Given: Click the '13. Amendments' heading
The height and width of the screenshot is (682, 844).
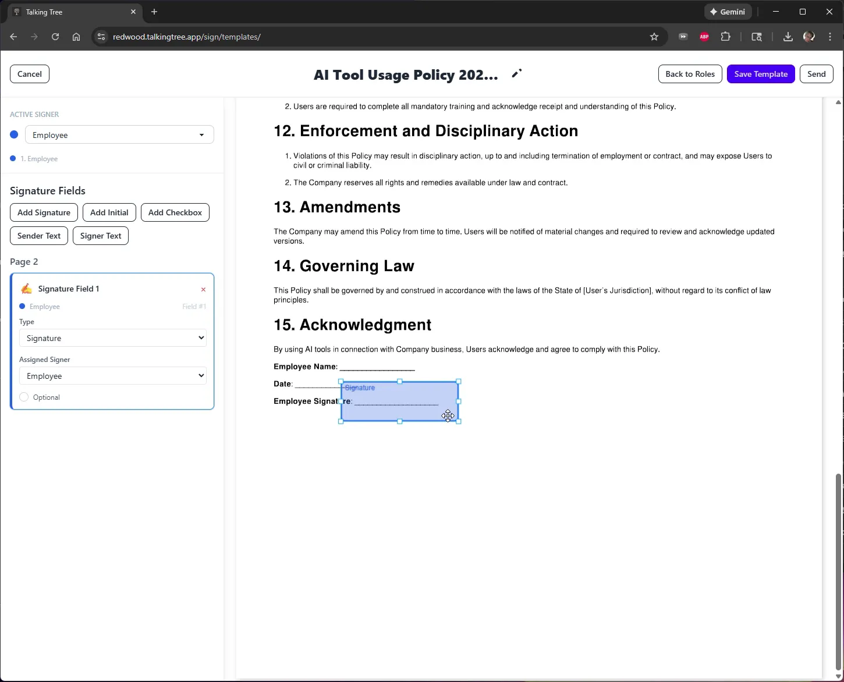Looking at the screenshot, I should pos(337,207).
